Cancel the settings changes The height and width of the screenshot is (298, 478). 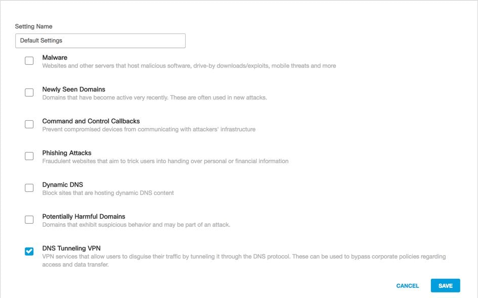[x=407, y=286]
